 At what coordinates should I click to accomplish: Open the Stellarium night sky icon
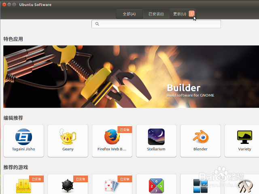pyautogui.click(x=156, y=137)
